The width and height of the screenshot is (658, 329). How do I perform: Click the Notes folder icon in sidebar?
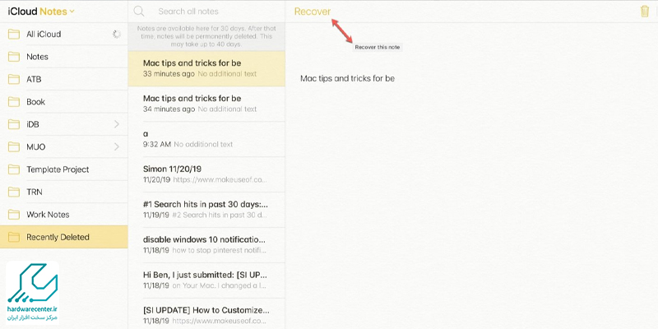14,57
